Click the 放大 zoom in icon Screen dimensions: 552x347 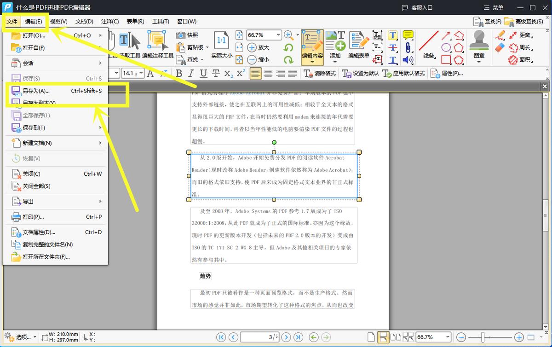(252, 47)
